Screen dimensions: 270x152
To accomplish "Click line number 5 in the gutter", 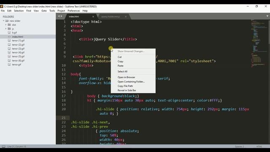I will tap(65, 39).
